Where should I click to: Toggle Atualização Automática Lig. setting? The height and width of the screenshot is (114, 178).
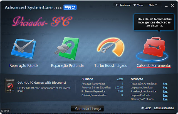coord(165,91)
